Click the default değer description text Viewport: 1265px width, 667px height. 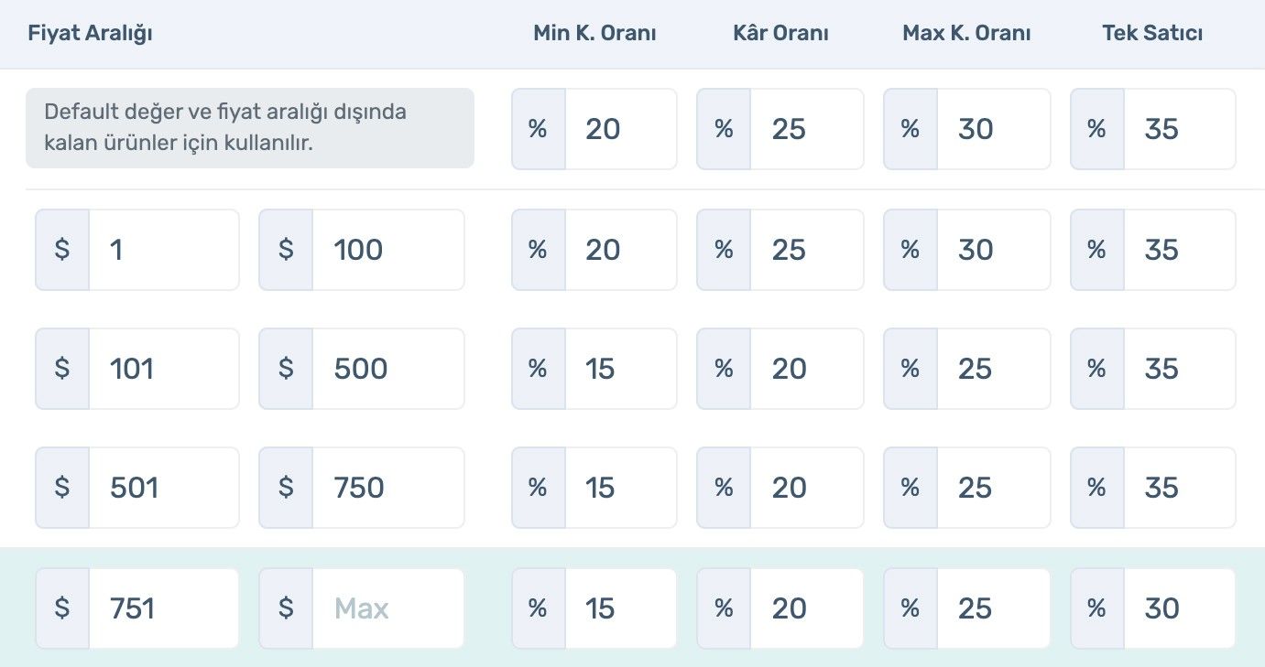250,128
